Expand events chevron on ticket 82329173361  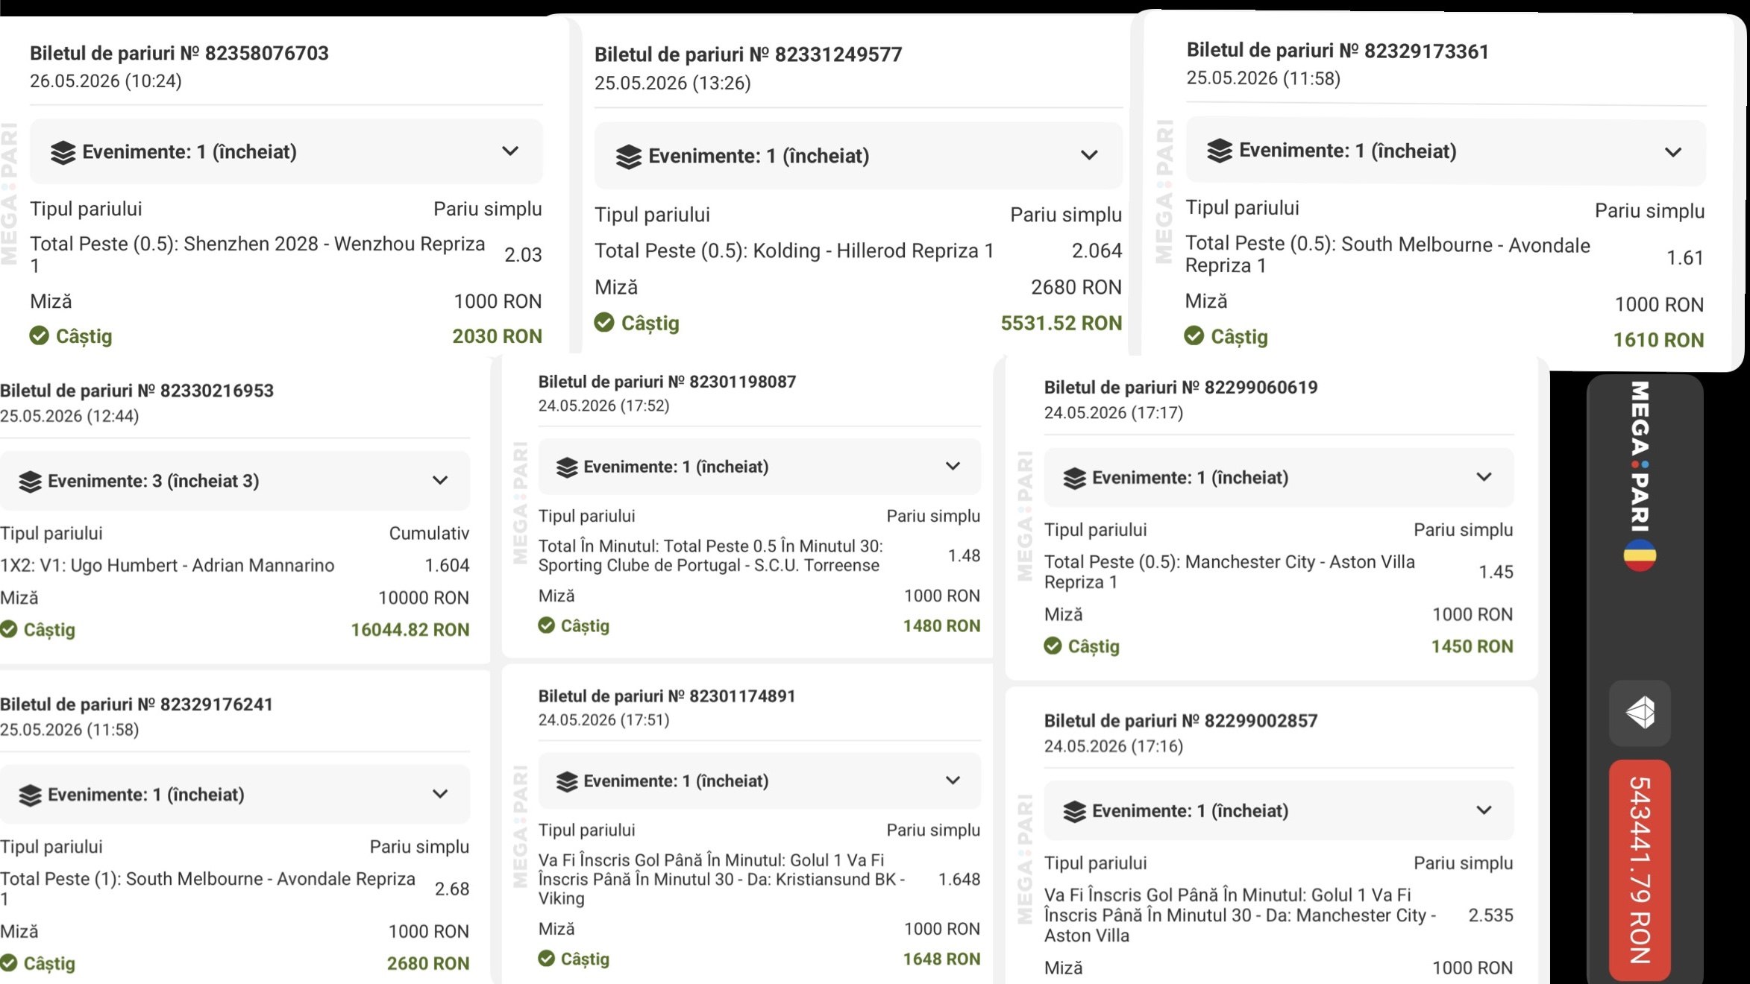1673,153
